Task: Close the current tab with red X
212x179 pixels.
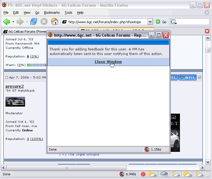Action: click(207, 31)
